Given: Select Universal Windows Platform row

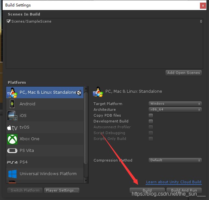Looking at the screenshot, I should pos(45,174).
